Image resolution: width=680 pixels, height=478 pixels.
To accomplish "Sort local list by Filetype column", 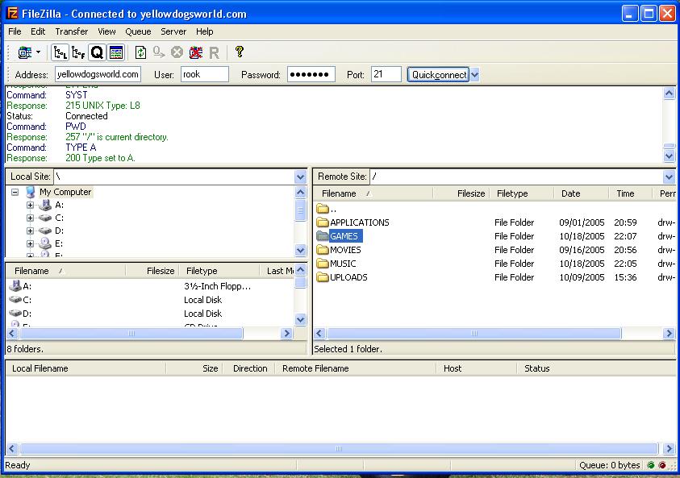I will point(219,271).
